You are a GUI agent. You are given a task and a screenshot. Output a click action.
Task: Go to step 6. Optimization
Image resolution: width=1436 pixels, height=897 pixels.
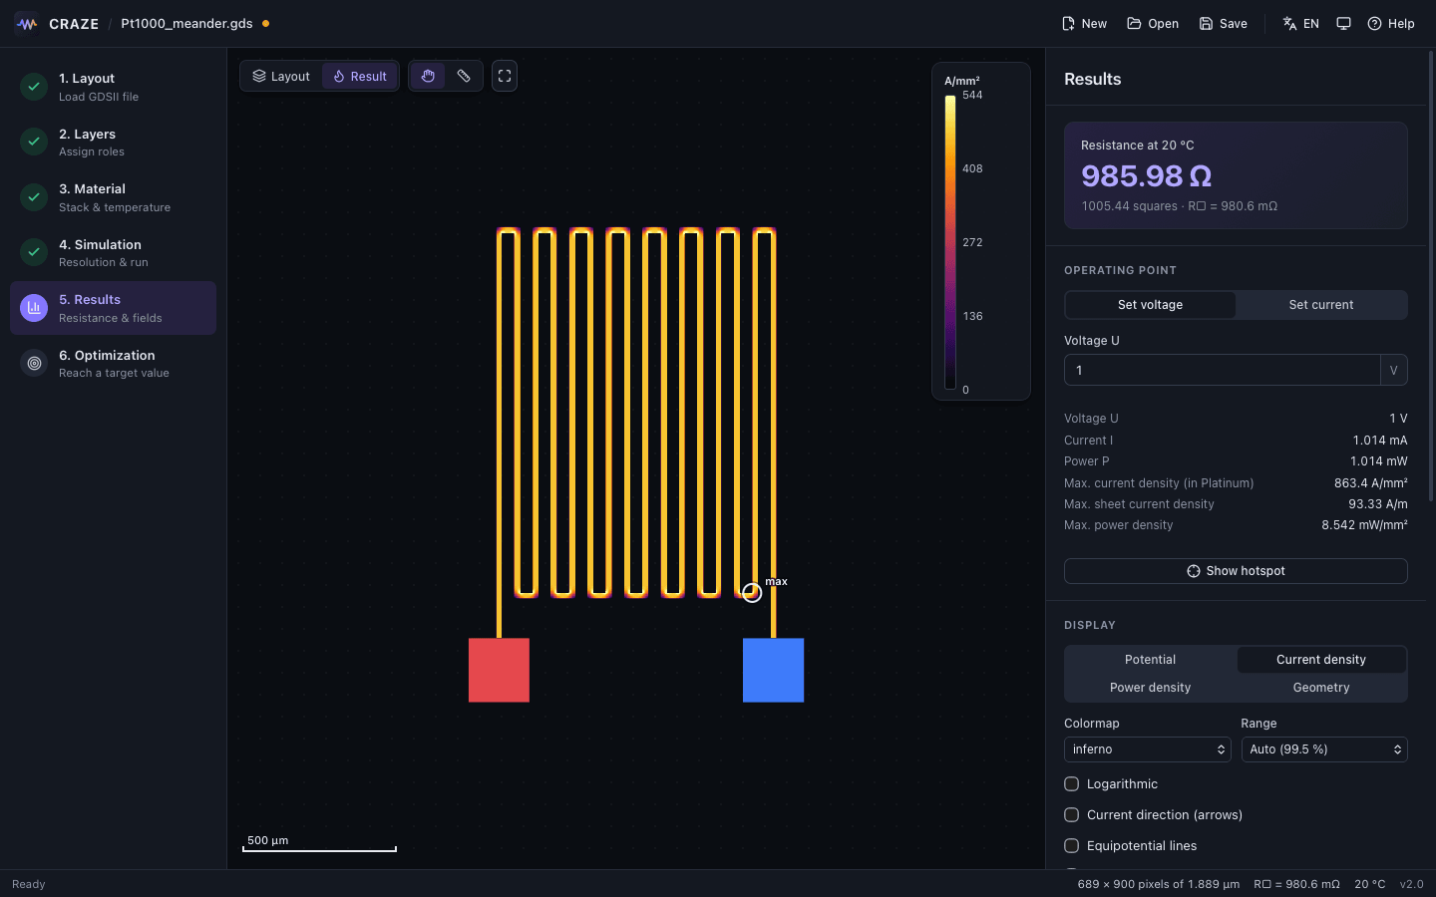click(x=113, y=364)
